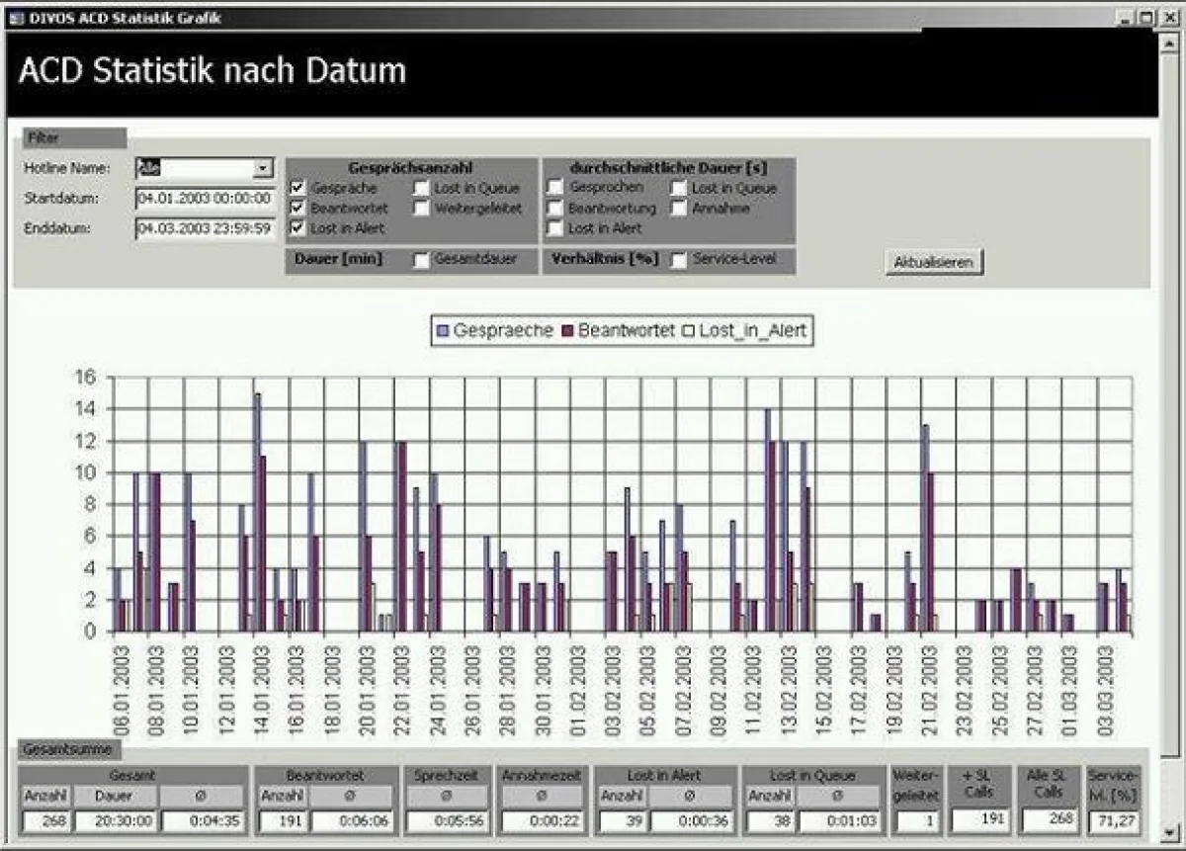Select the Startdatum date field

204,199
